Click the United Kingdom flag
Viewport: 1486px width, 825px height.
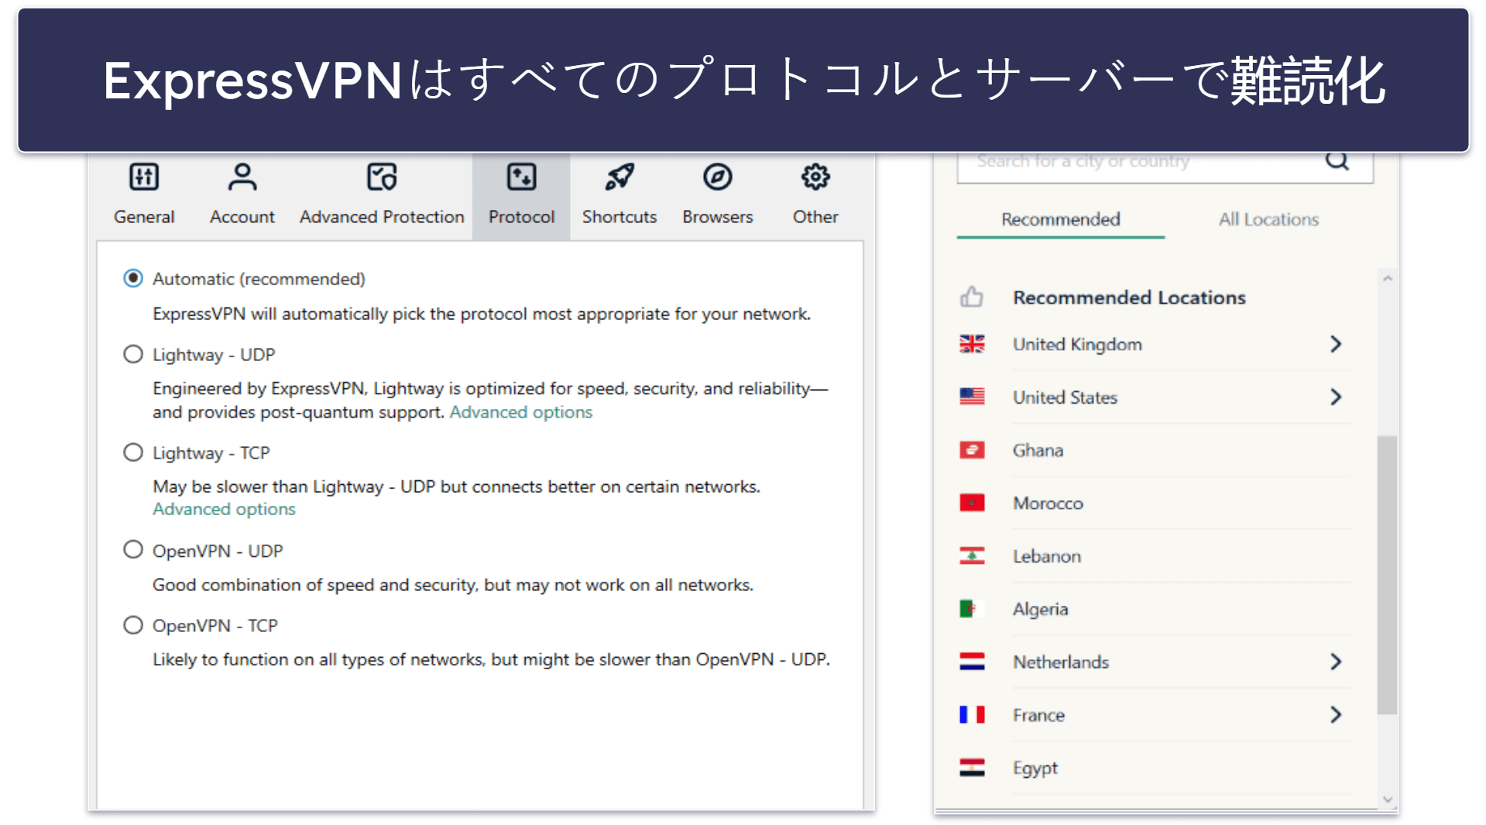pos(972,344)
